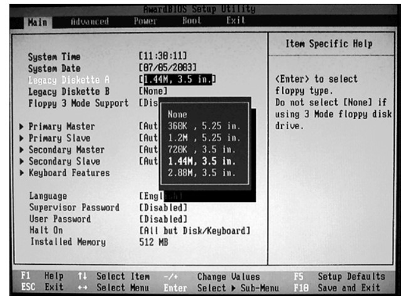The height and width of the screenshot is (308, 411).
Task: Click the Item Specific Help heading
Action: pyautogui.click(x=329, y=44)
